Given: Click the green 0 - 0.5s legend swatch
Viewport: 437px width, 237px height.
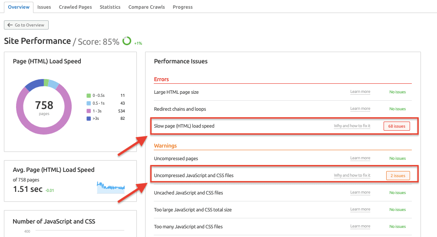Looking at the screenshot, I should [89, 95].
